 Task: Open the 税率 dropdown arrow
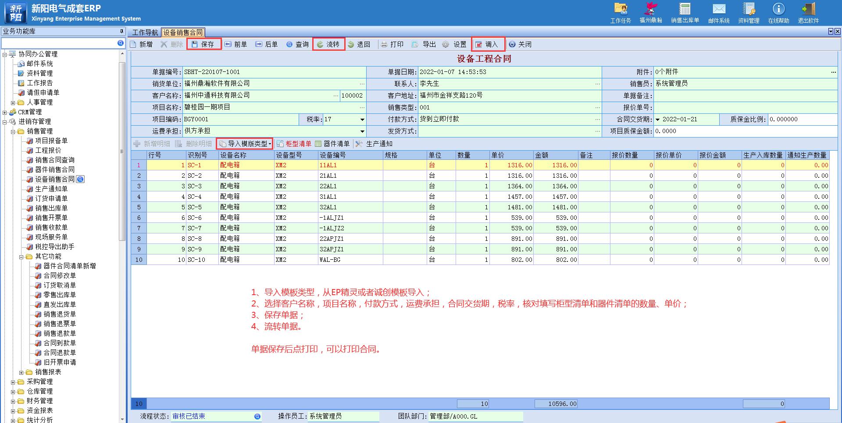[362, 120]
